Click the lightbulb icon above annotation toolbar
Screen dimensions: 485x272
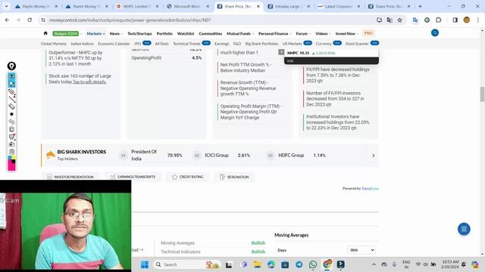11,66
